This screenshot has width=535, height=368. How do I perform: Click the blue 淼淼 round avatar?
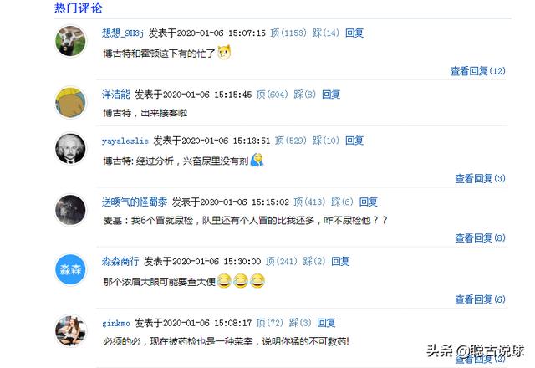pyautogui.click(x=70, y=269)
